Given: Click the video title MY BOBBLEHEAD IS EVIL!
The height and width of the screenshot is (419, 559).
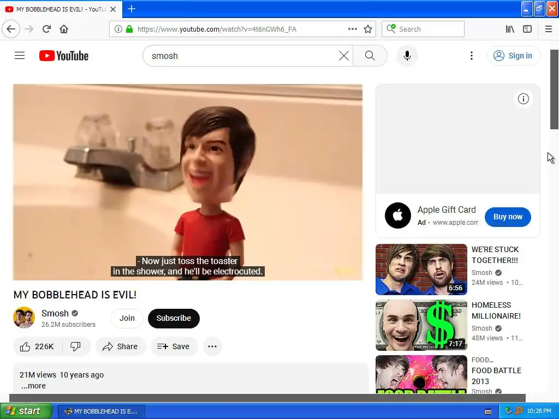Looking at the screenshot, I should click(75, 295).
